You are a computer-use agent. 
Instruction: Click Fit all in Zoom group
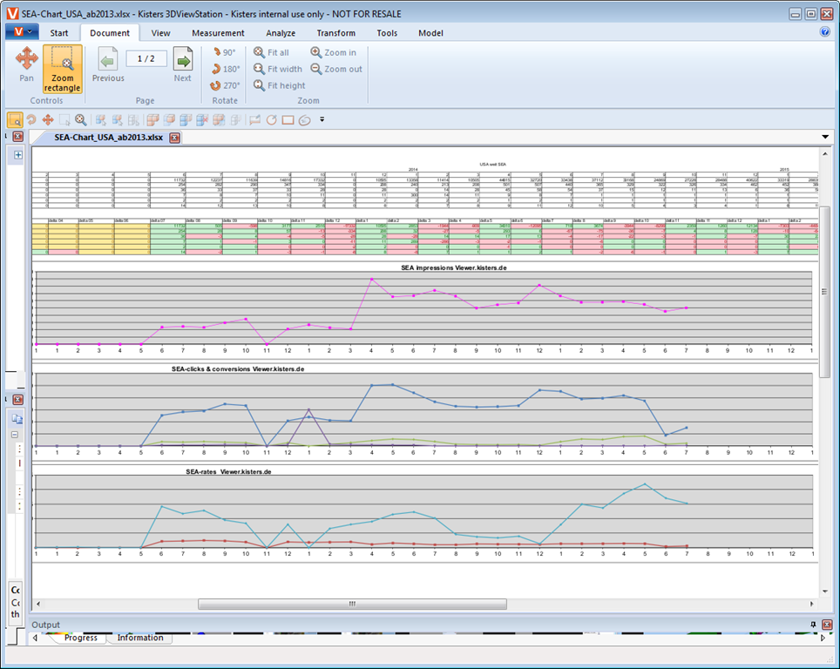tap(271, 52)
